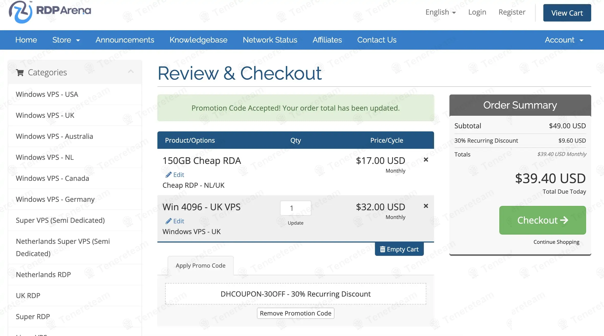
Task: Click Remove Promotion Code button
Action: tap(295, 313)
